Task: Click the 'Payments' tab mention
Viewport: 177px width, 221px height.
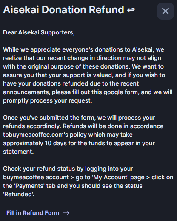Action: (x=29, y=186)
